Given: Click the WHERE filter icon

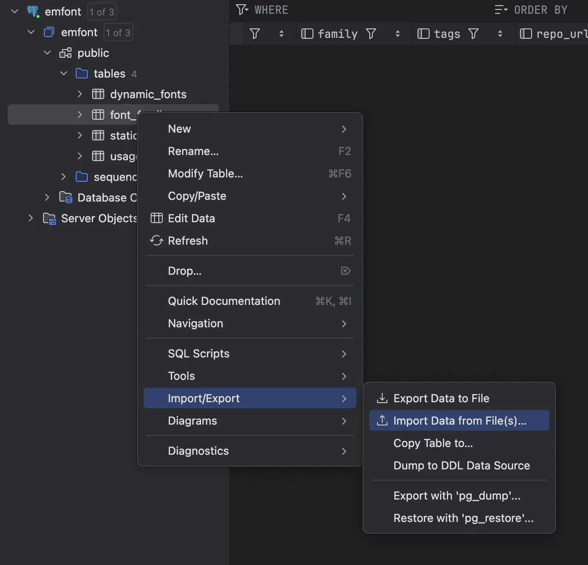Looking at the screenshot, I should coord(242,9).
